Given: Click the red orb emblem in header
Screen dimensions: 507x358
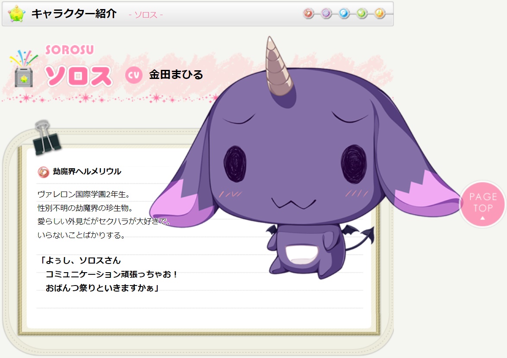Looking at the screenshot, I should tap(308, 13).
